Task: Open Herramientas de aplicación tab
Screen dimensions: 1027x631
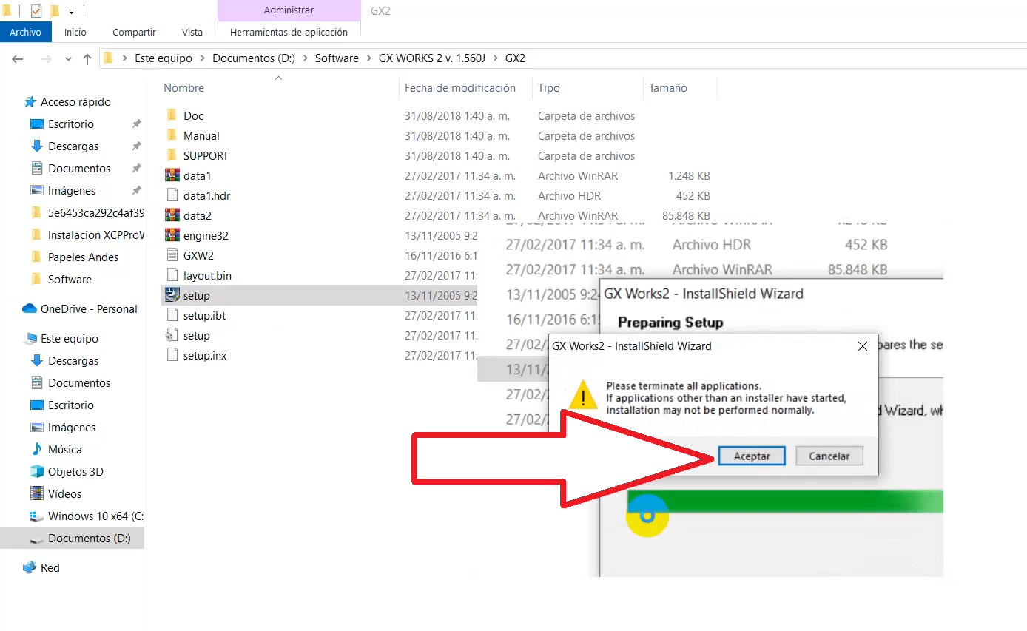Action: pyautogui.click(x=289, y=32)
